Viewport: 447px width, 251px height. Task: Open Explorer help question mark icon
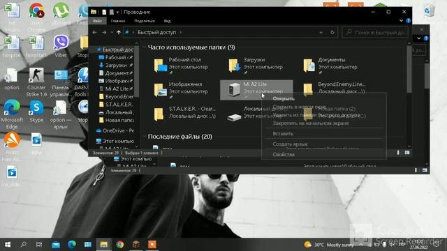point(408,21)
